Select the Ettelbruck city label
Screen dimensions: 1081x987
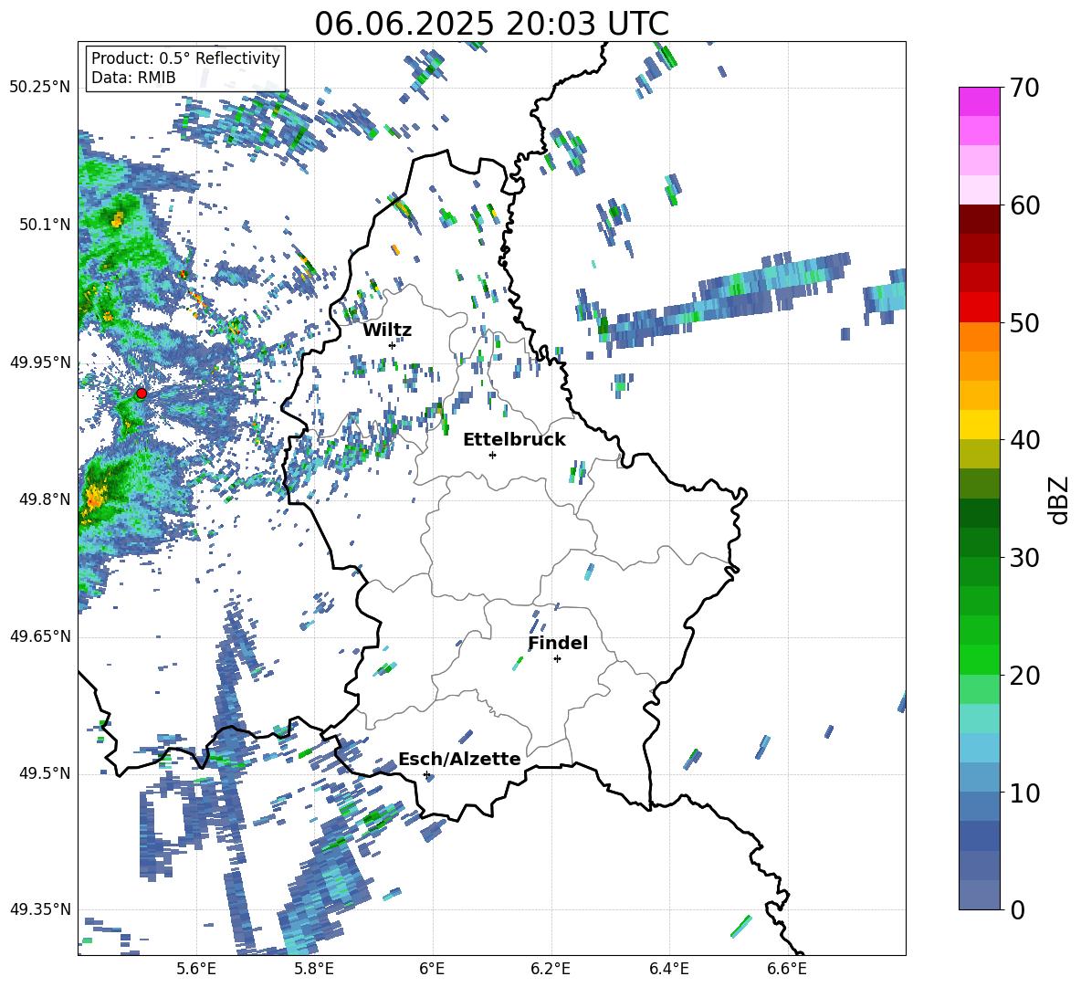point(514,440)
